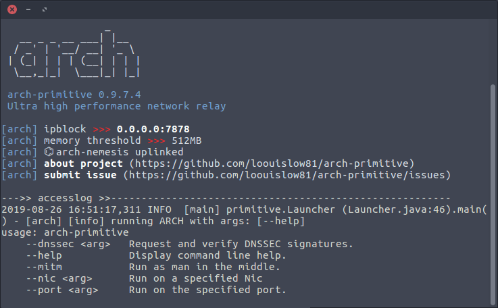The width and height of the screenshot is (498, 308).
Task: Click the 'arch-nemesis uplinked' text
Action: pos(120,152)
